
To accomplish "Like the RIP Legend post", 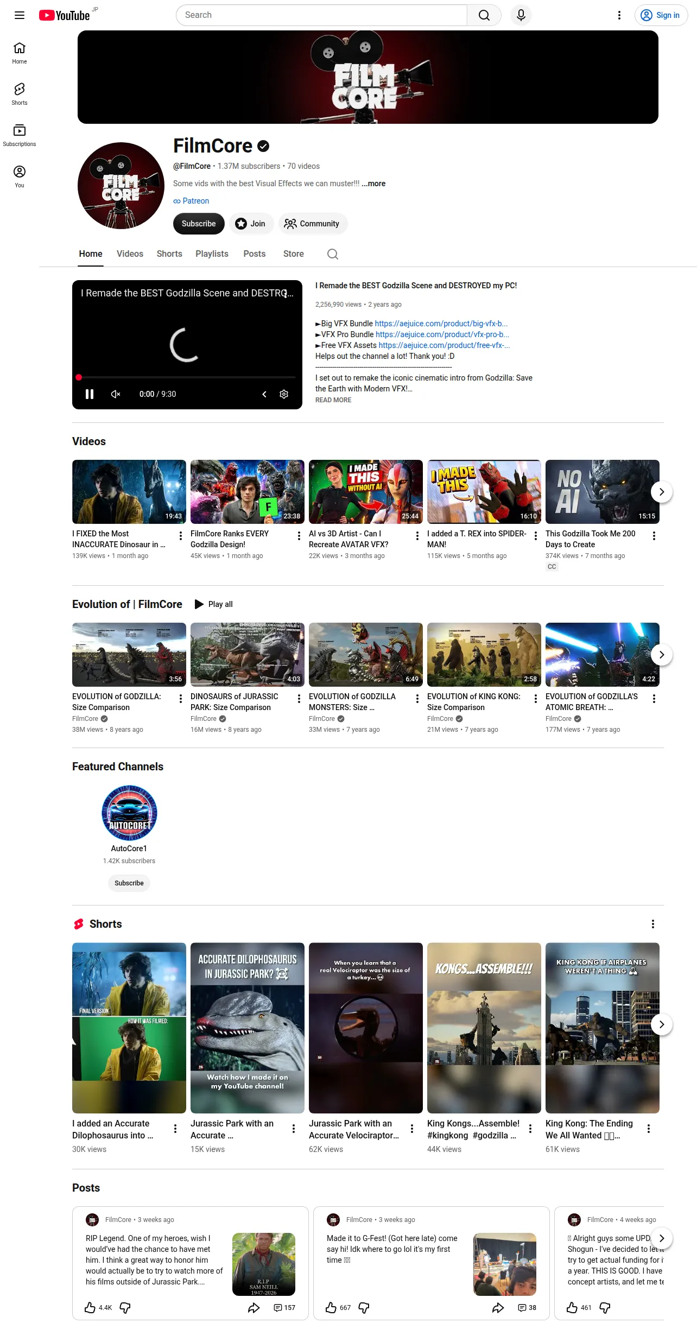I will click(90, 1308).
